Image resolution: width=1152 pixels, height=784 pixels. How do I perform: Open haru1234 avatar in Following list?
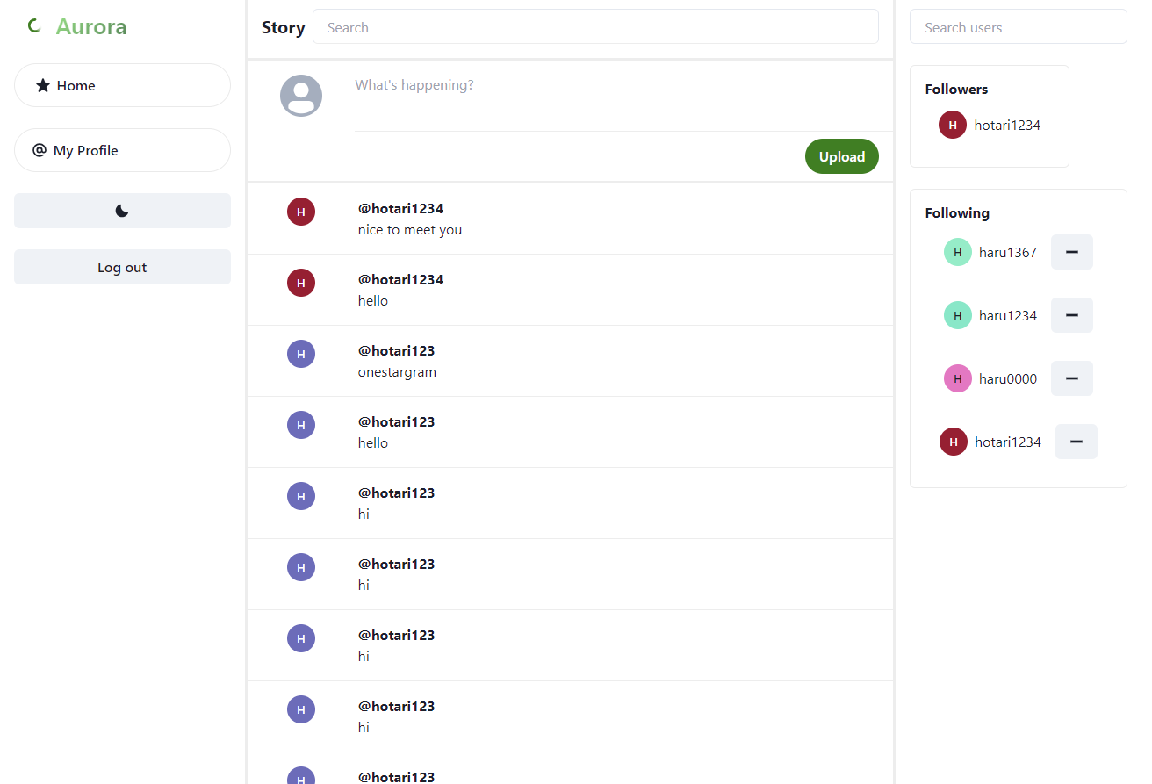click(958, 315)
